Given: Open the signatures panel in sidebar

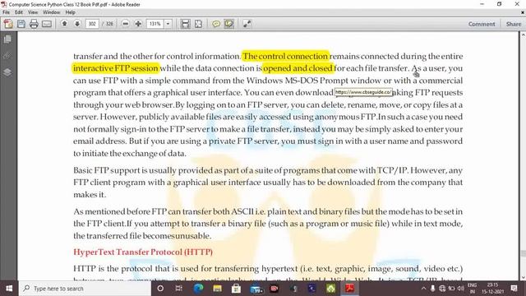Looking at the screenshot, I should pyautogui.click(x=7, y=56).
